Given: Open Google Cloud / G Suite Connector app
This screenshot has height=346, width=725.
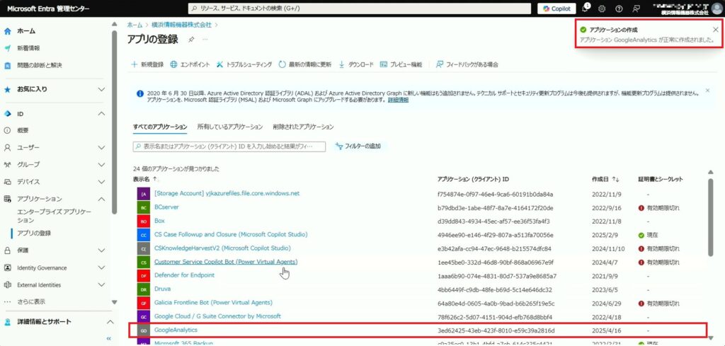Looking at the screenshot, I should point(217,316).
